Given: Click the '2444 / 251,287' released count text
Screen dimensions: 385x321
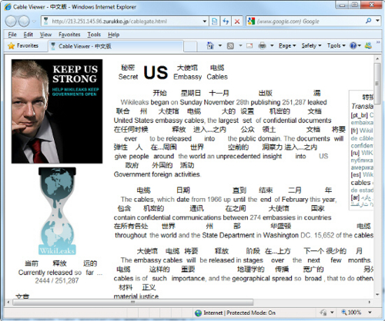Looking at the screenshot, I should [57, 281].
